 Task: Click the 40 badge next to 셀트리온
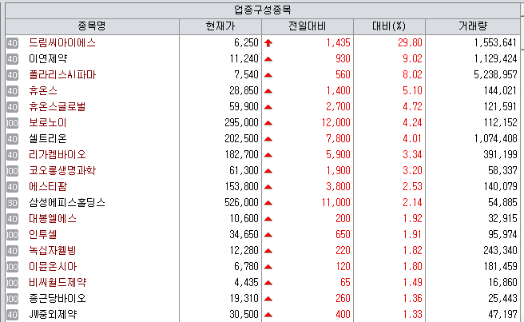[x=12, y=139]
